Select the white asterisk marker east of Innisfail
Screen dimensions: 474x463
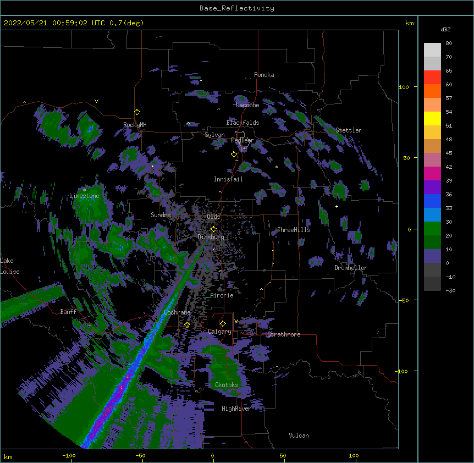[x=276, y=167]
